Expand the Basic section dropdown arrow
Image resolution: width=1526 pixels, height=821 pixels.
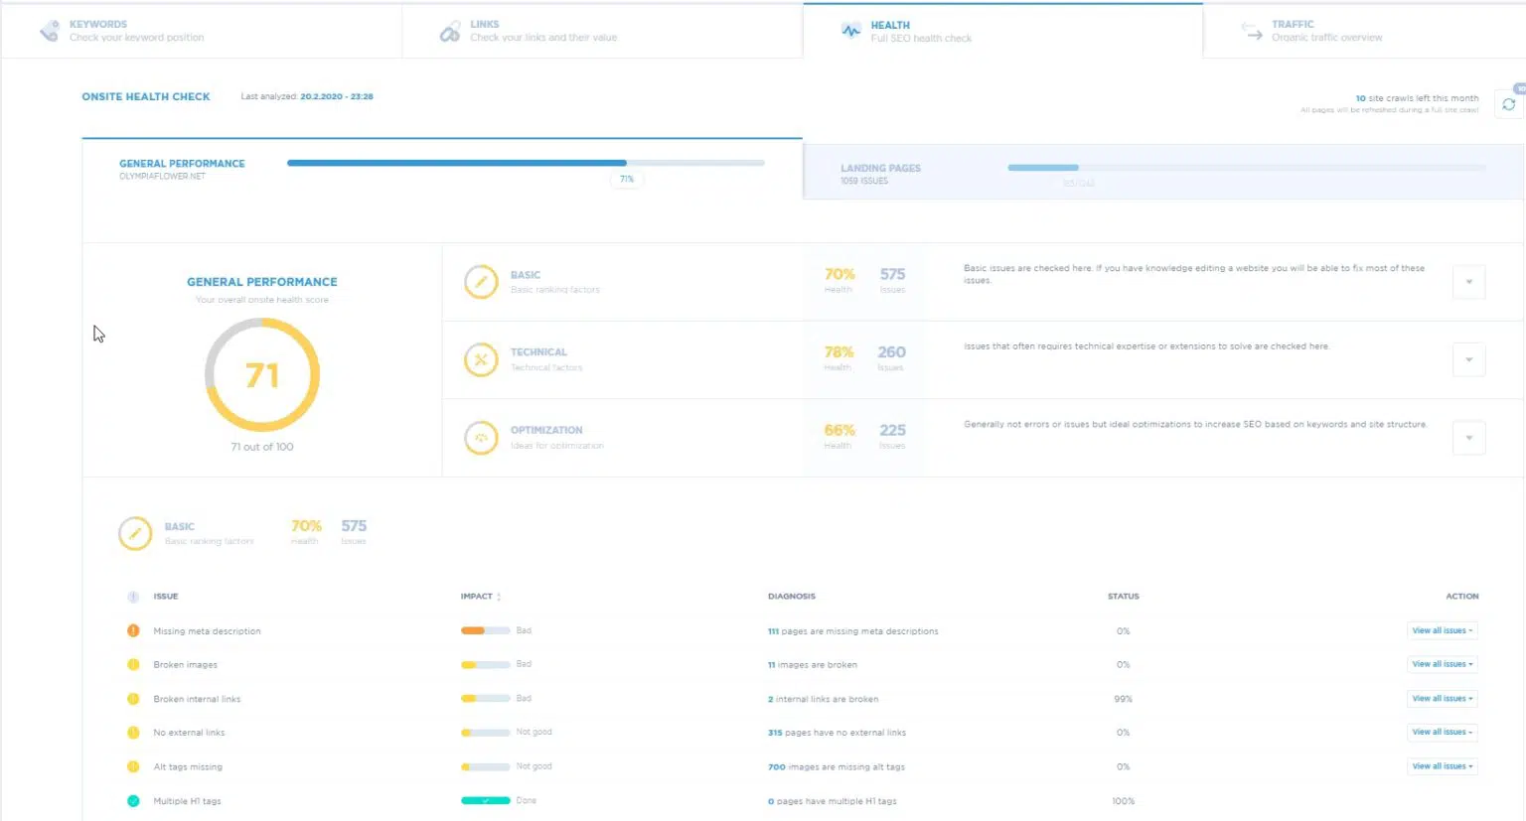pos(1468,282)
